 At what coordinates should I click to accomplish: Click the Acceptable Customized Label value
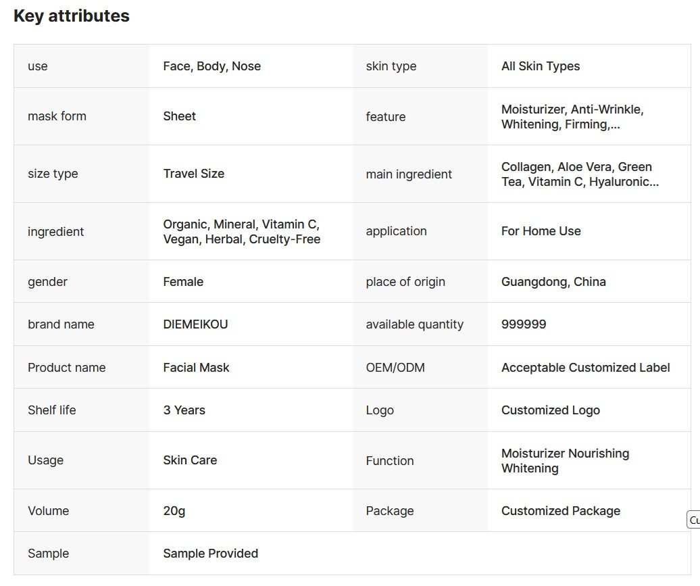pos(585,368)
